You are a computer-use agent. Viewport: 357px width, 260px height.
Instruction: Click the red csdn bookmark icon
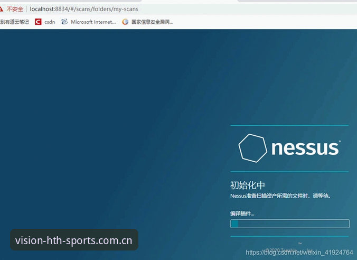pyautogui.click(x=38, y=22)
